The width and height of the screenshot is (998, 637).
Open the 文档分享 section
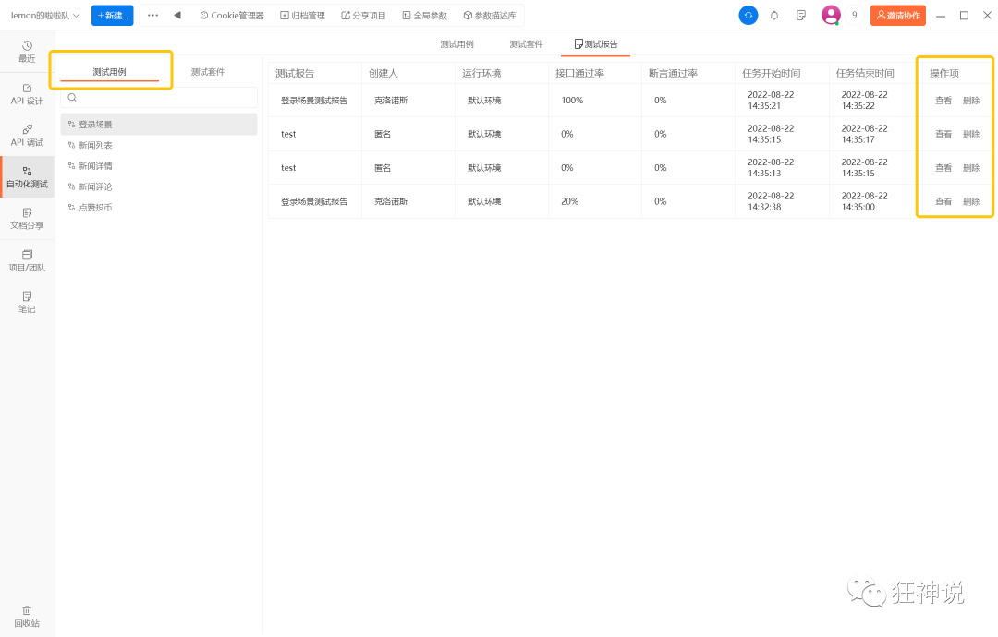[x=27, y=217]
